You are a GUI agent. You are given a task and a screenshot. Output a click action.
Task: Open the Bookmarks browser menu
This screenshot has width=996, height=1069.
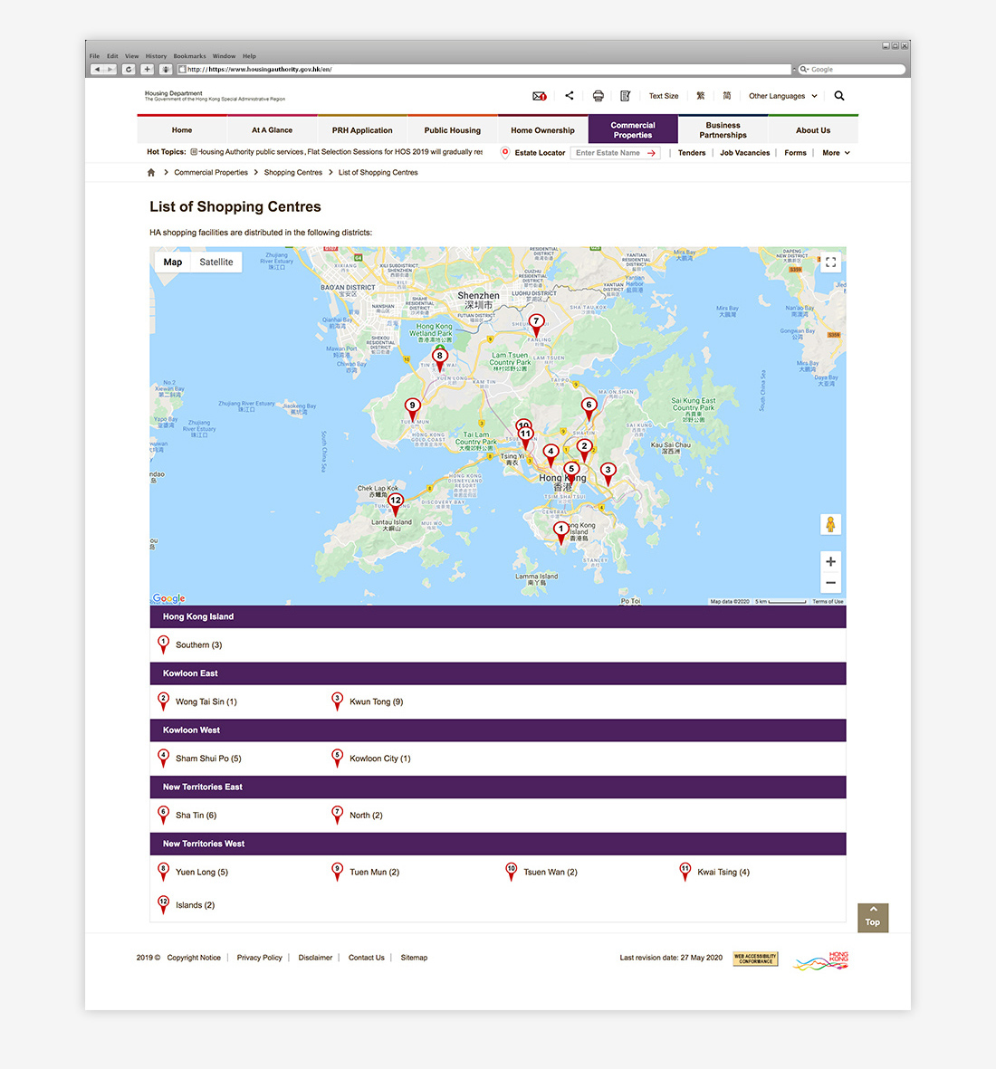coord(189,56)
